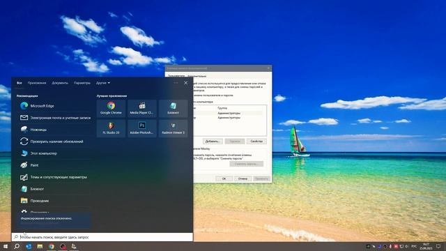Open Проверить наличие обновлений
446x251 pixels.
point(53,142)
